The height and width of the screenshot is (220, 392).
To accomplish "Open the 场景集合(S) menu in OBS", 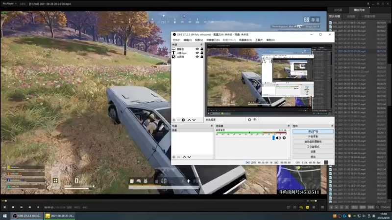I will (245, 40).
